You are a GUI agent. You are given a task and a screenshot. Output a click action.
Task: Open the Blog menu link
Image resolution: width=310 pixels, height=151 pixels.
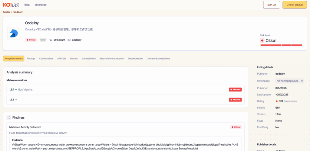(27, 5)
